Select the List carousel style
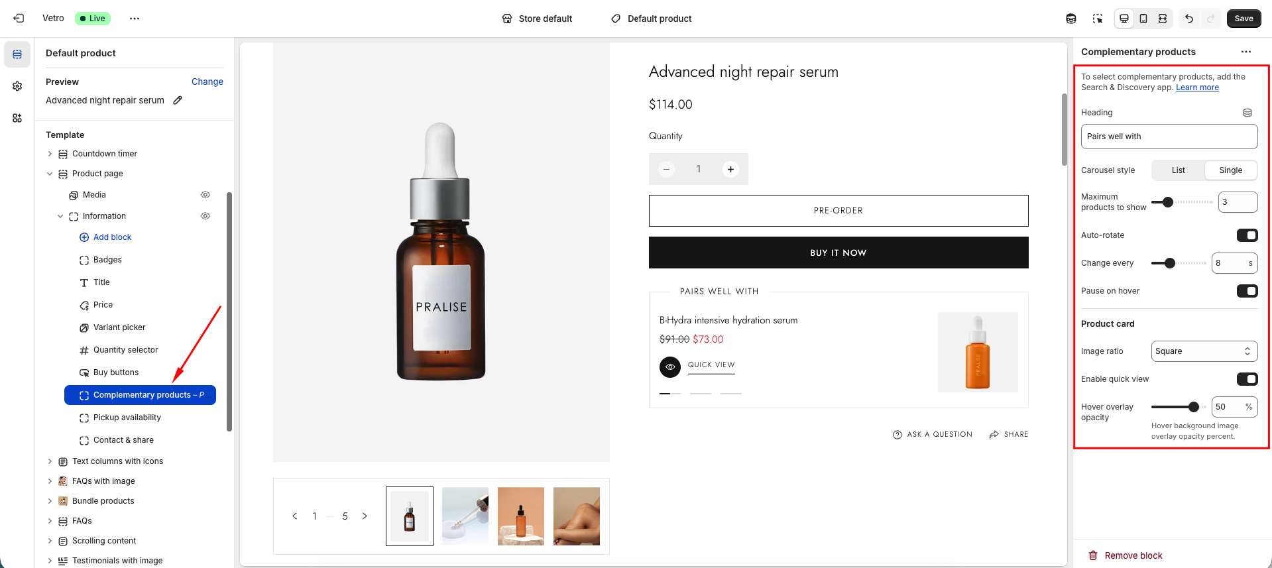 coord(1178,170)
